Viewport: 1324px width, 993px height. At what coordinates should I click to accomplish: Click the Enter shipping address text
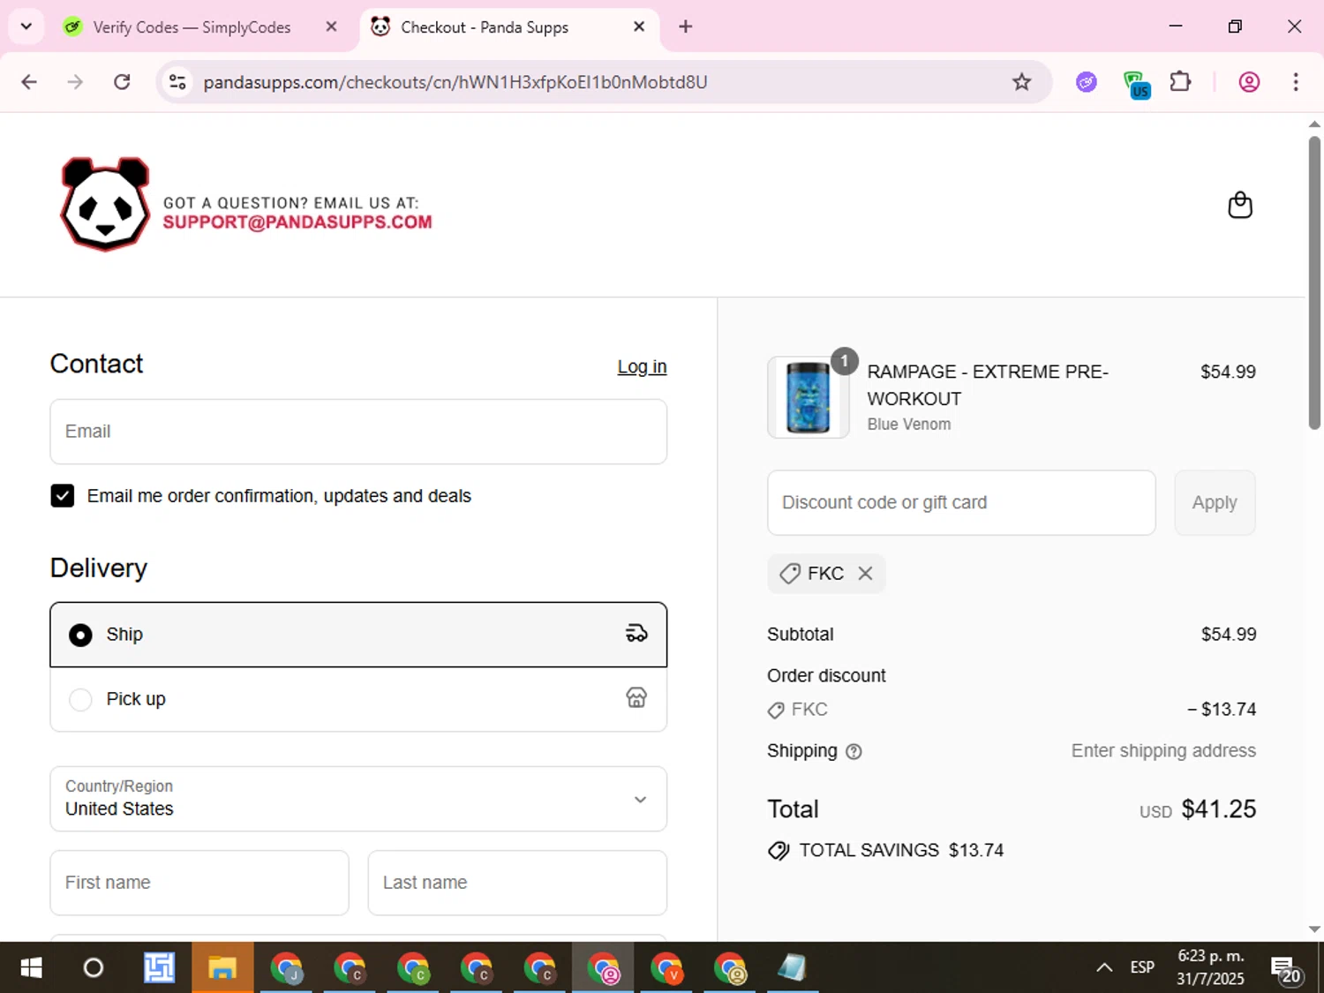[x=1163, y=751]
